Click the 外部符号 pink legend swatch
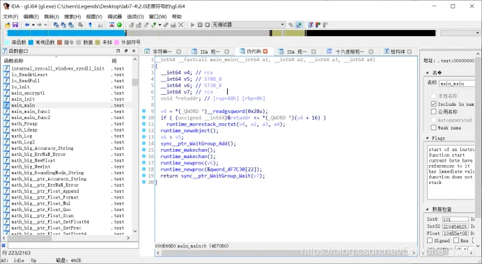Screen dimensions: 482x264 tap(116, 42)
